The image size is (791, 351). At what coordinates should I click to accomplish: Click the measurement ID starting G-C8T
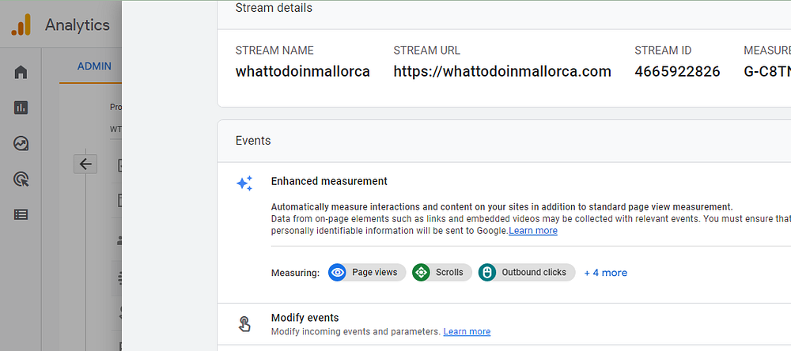point(767,72)
